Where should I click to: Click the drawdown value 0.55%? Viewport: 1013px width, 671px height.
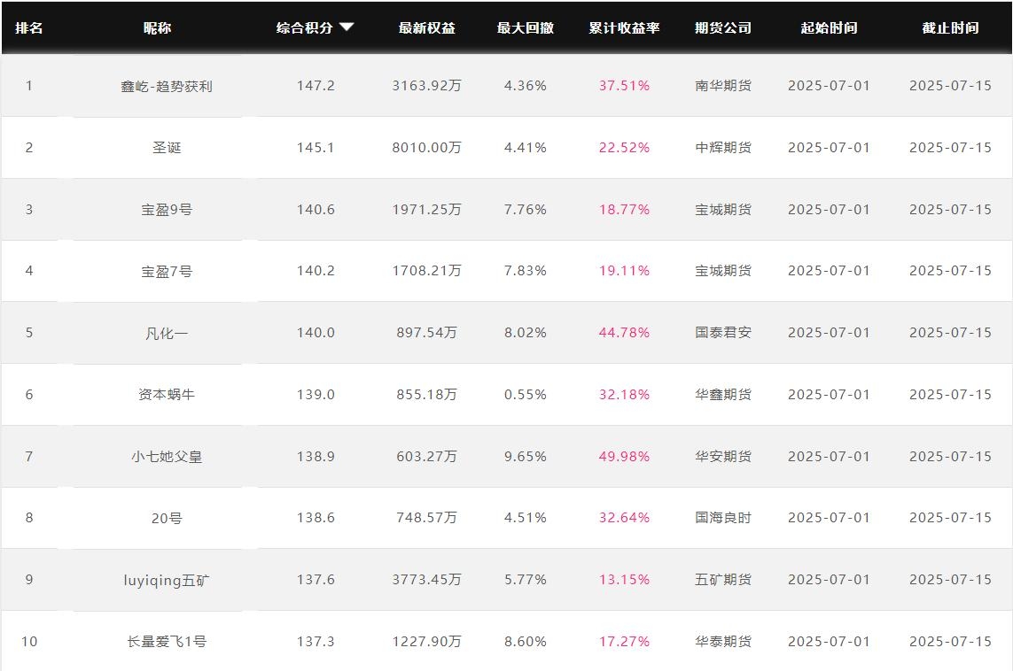(x=526, y=395)
